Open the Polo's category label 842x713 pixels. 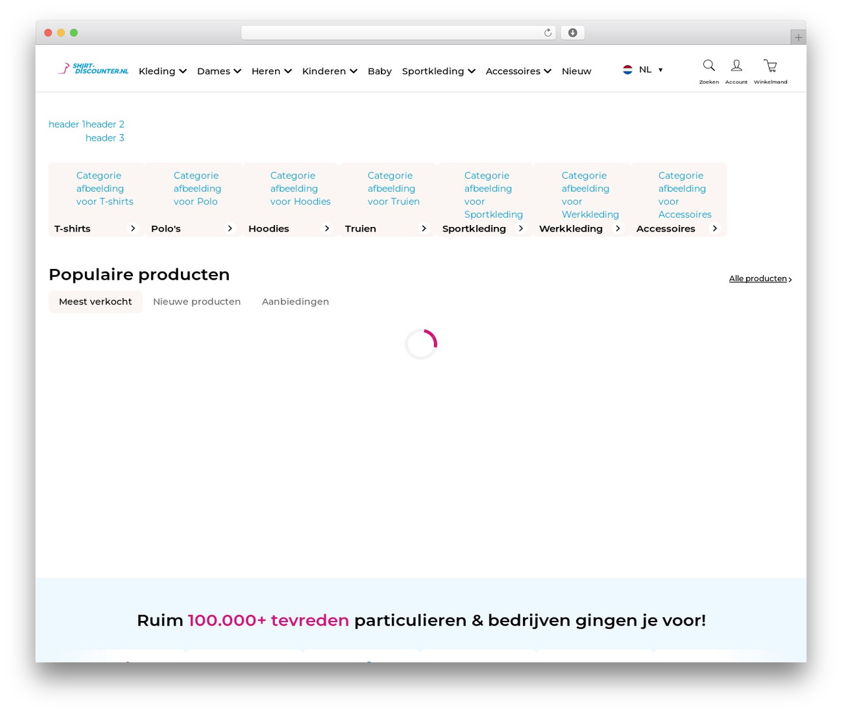click(x=166, y=229)
